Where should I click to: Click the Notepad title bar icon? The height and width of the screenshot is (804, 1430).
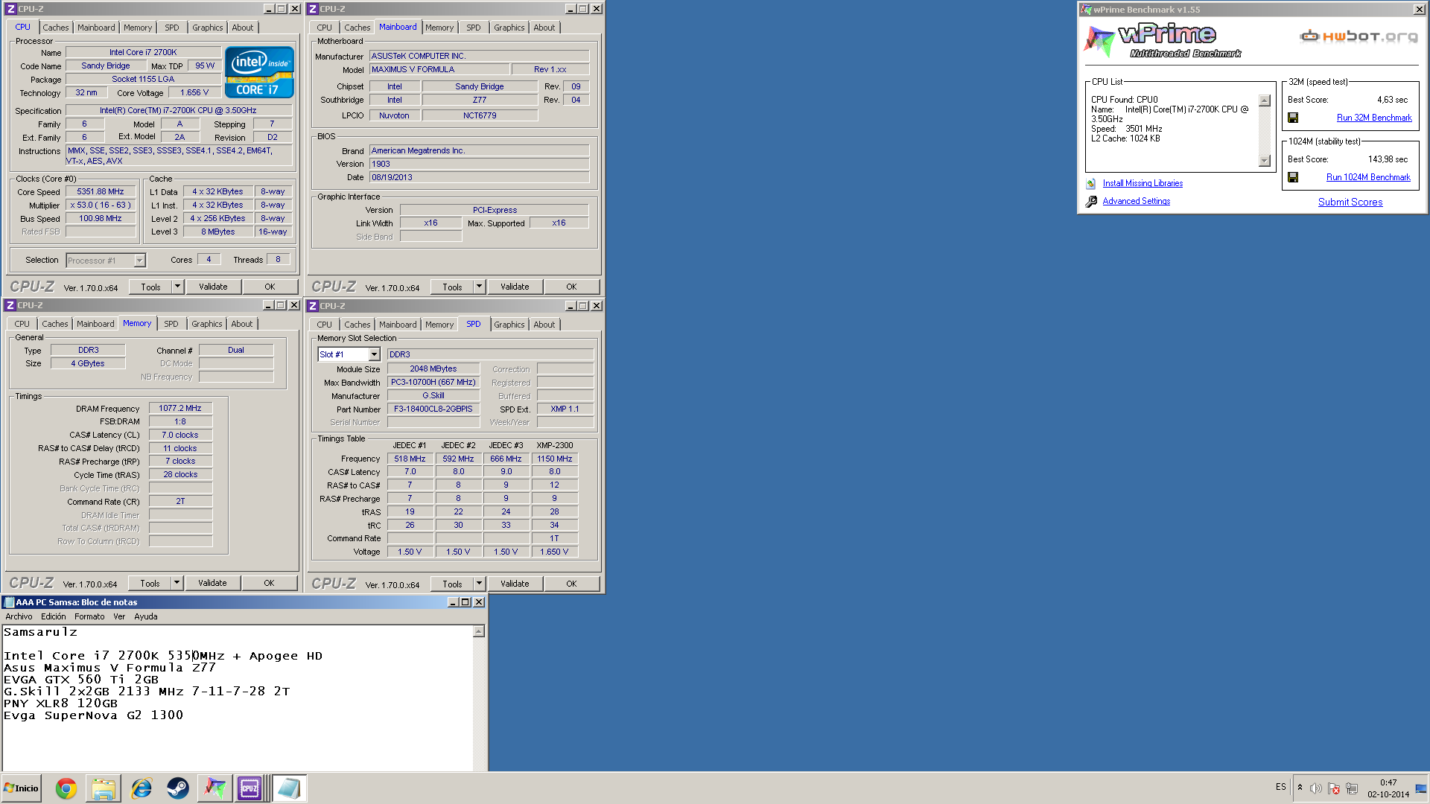point(10,602)
